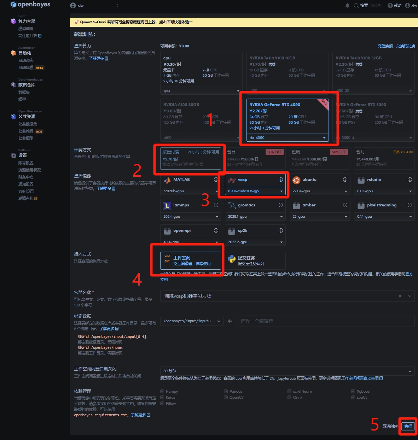Select the 工作空间 access mode
Viewport: 418px width, 440px height.
pyautogui.click(x=191, y=260)
